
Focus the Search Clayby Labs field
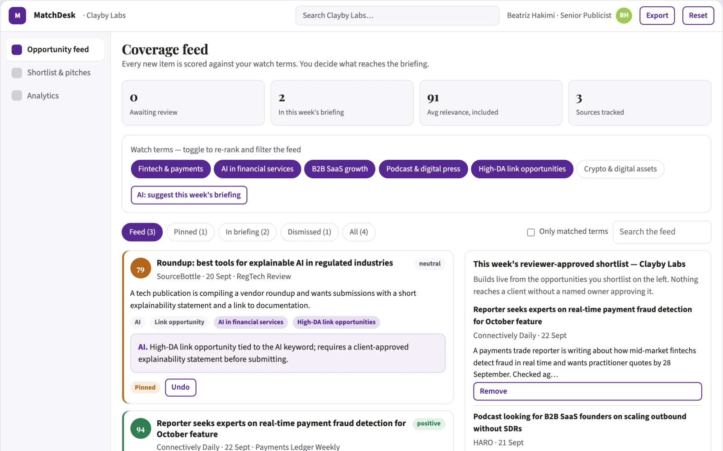397,15
